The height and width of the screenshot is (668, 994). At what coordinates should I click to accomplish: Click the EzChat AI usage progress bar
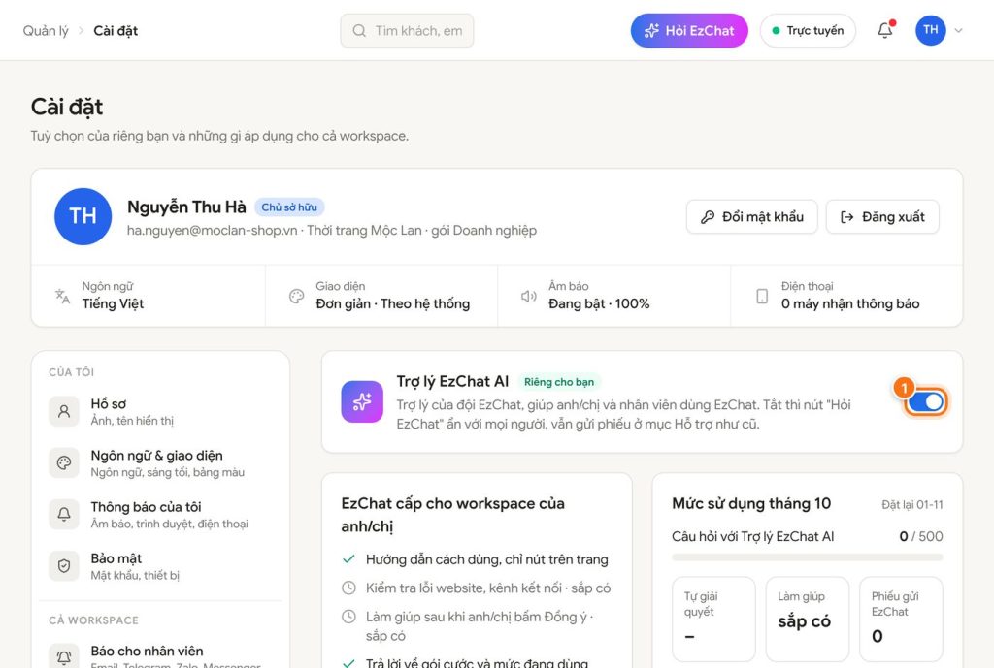click(807, 557)
